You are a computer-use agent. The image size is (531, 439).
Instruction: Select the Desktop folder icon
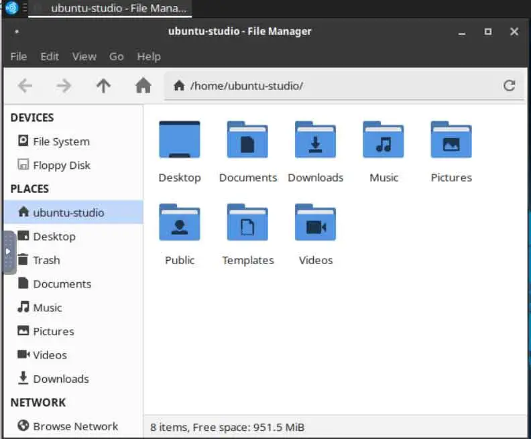click(x=180, y=139)
